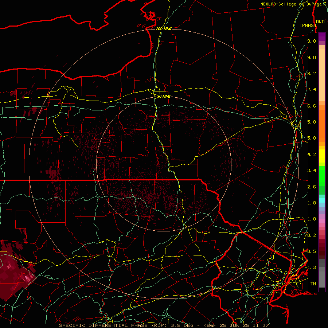The width and height of the screenshot is (328, 328).
Task: Click the 8.2 value on the color scale
Action: pos(312,74)
